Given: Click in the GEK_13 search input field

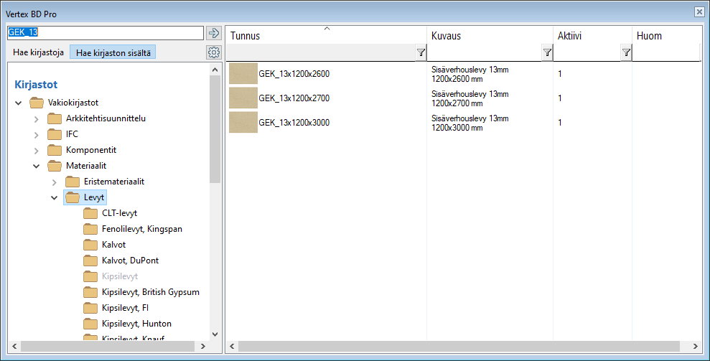Looking at the screenshot, I should pos(105,33).
